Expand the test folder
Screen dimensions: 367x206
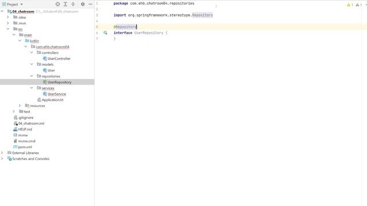14,112
